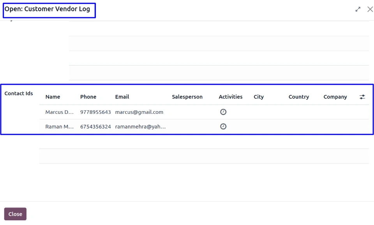The height and width of the screenshot is (225, 374).
Task: Click the Email column header
Action: [122, 97]
